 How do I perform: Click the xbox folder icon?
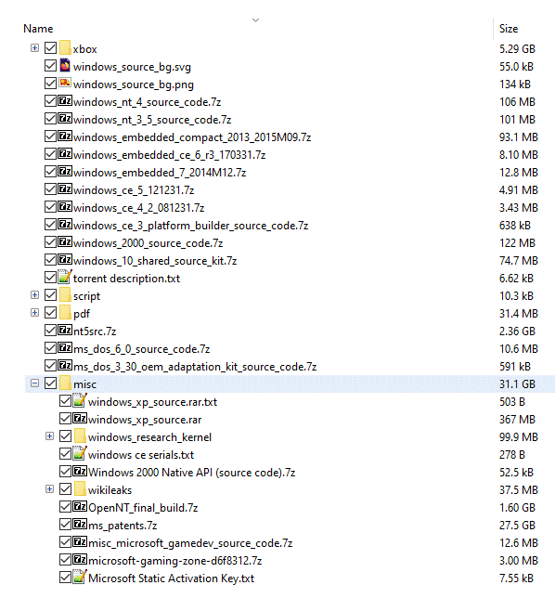(65, 48)
